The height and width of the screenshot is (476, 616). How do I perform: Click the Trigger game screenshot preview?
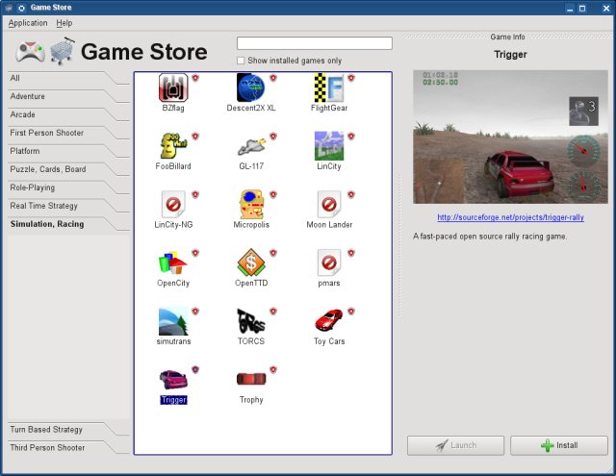tap(509, 136)
